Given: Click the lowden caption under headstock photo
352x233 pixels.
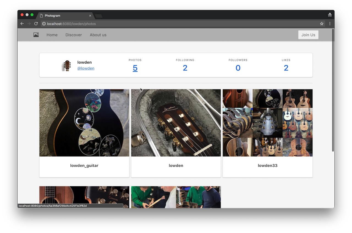Looking at the screenshot, I should (x=176, y=166).
